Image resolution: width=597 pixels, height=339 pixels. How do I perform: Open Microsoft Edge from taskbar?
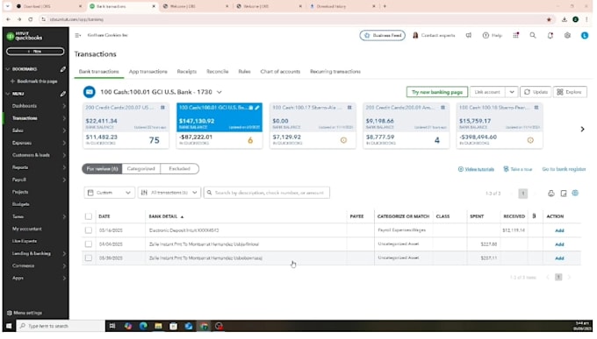143,326
